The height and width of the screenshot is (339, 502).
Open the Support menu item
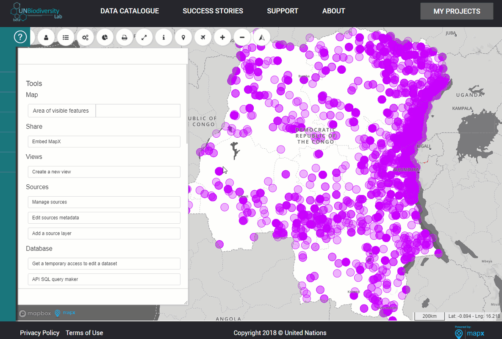(283, 11)
